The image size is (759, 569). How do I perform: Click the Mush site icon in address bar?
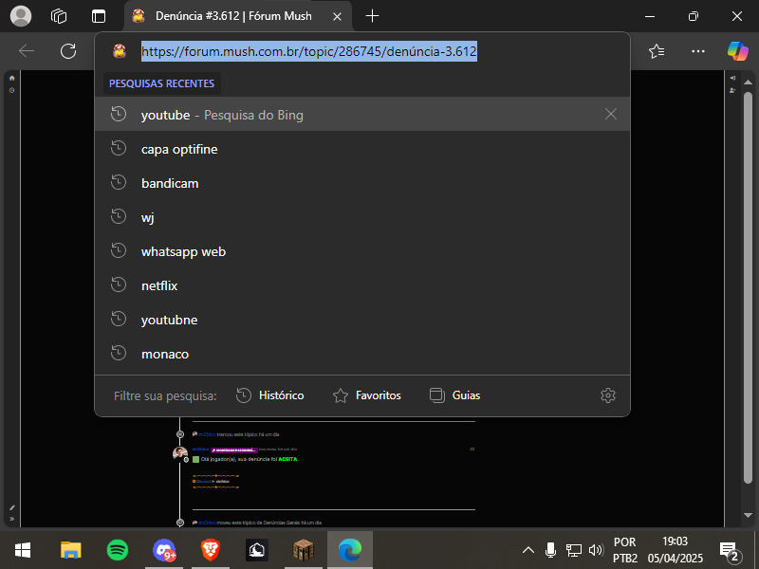point(120,51)
